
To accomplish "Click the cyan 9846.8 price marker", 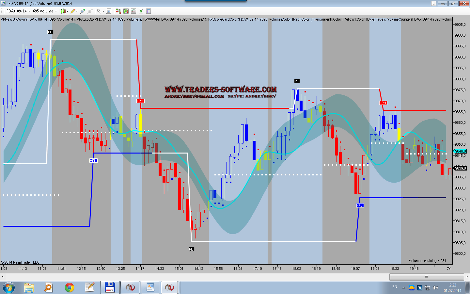I will coord(460,151).
